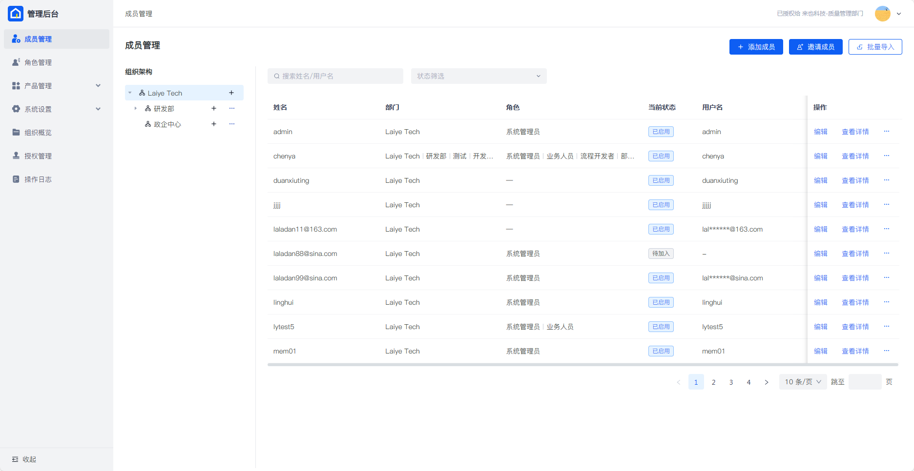Collapse the sidebar with 收起
This screenshot has height=471, width=914.
tap(24, 459)
